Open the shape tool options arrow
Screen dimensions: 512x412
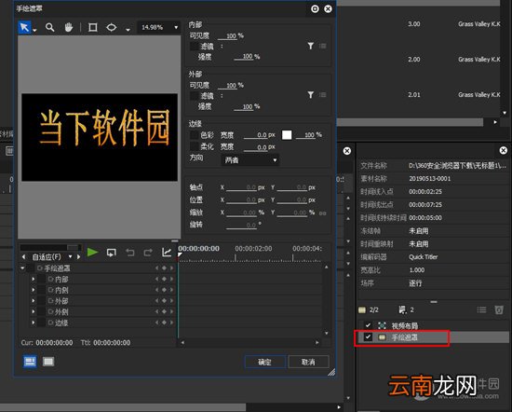128,30
